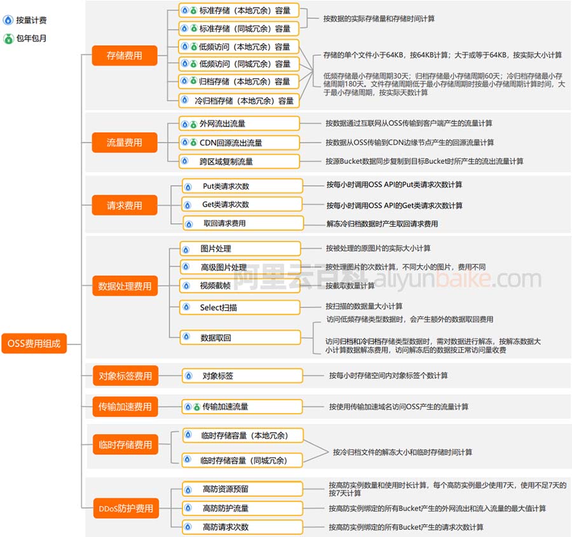Click the note 按每小时调用OSS API的Get类请求次数计算
Screen dimensions: 572x537
click(394, 205)
